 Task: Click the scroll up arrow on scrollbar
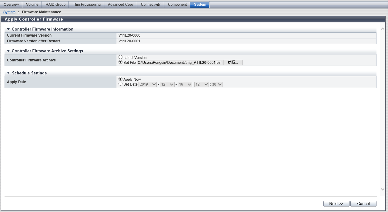pyautogui.click(x=383, y=29)
